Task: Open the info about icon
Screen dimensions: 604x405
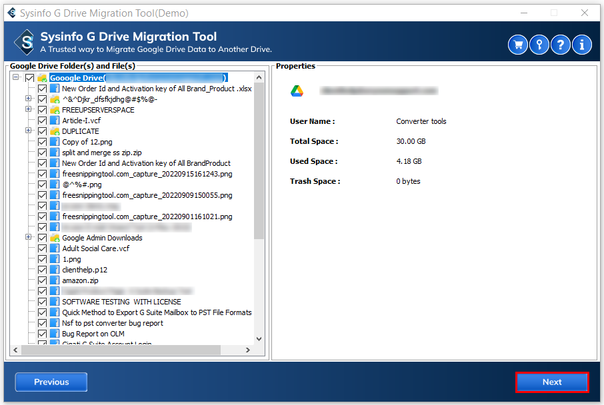Action: point(582,45)
